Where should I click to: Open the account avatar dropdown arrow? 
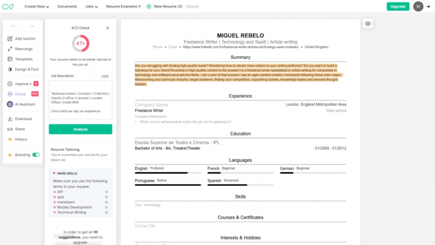429,7
